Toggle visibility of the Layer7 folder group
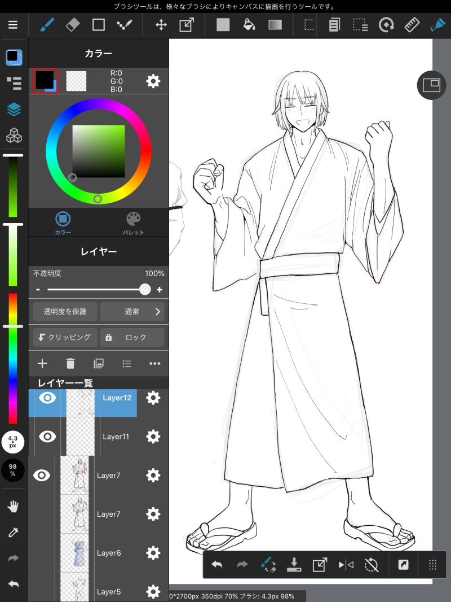The width and height of the screenshot is (451, 602). point(42,476)
